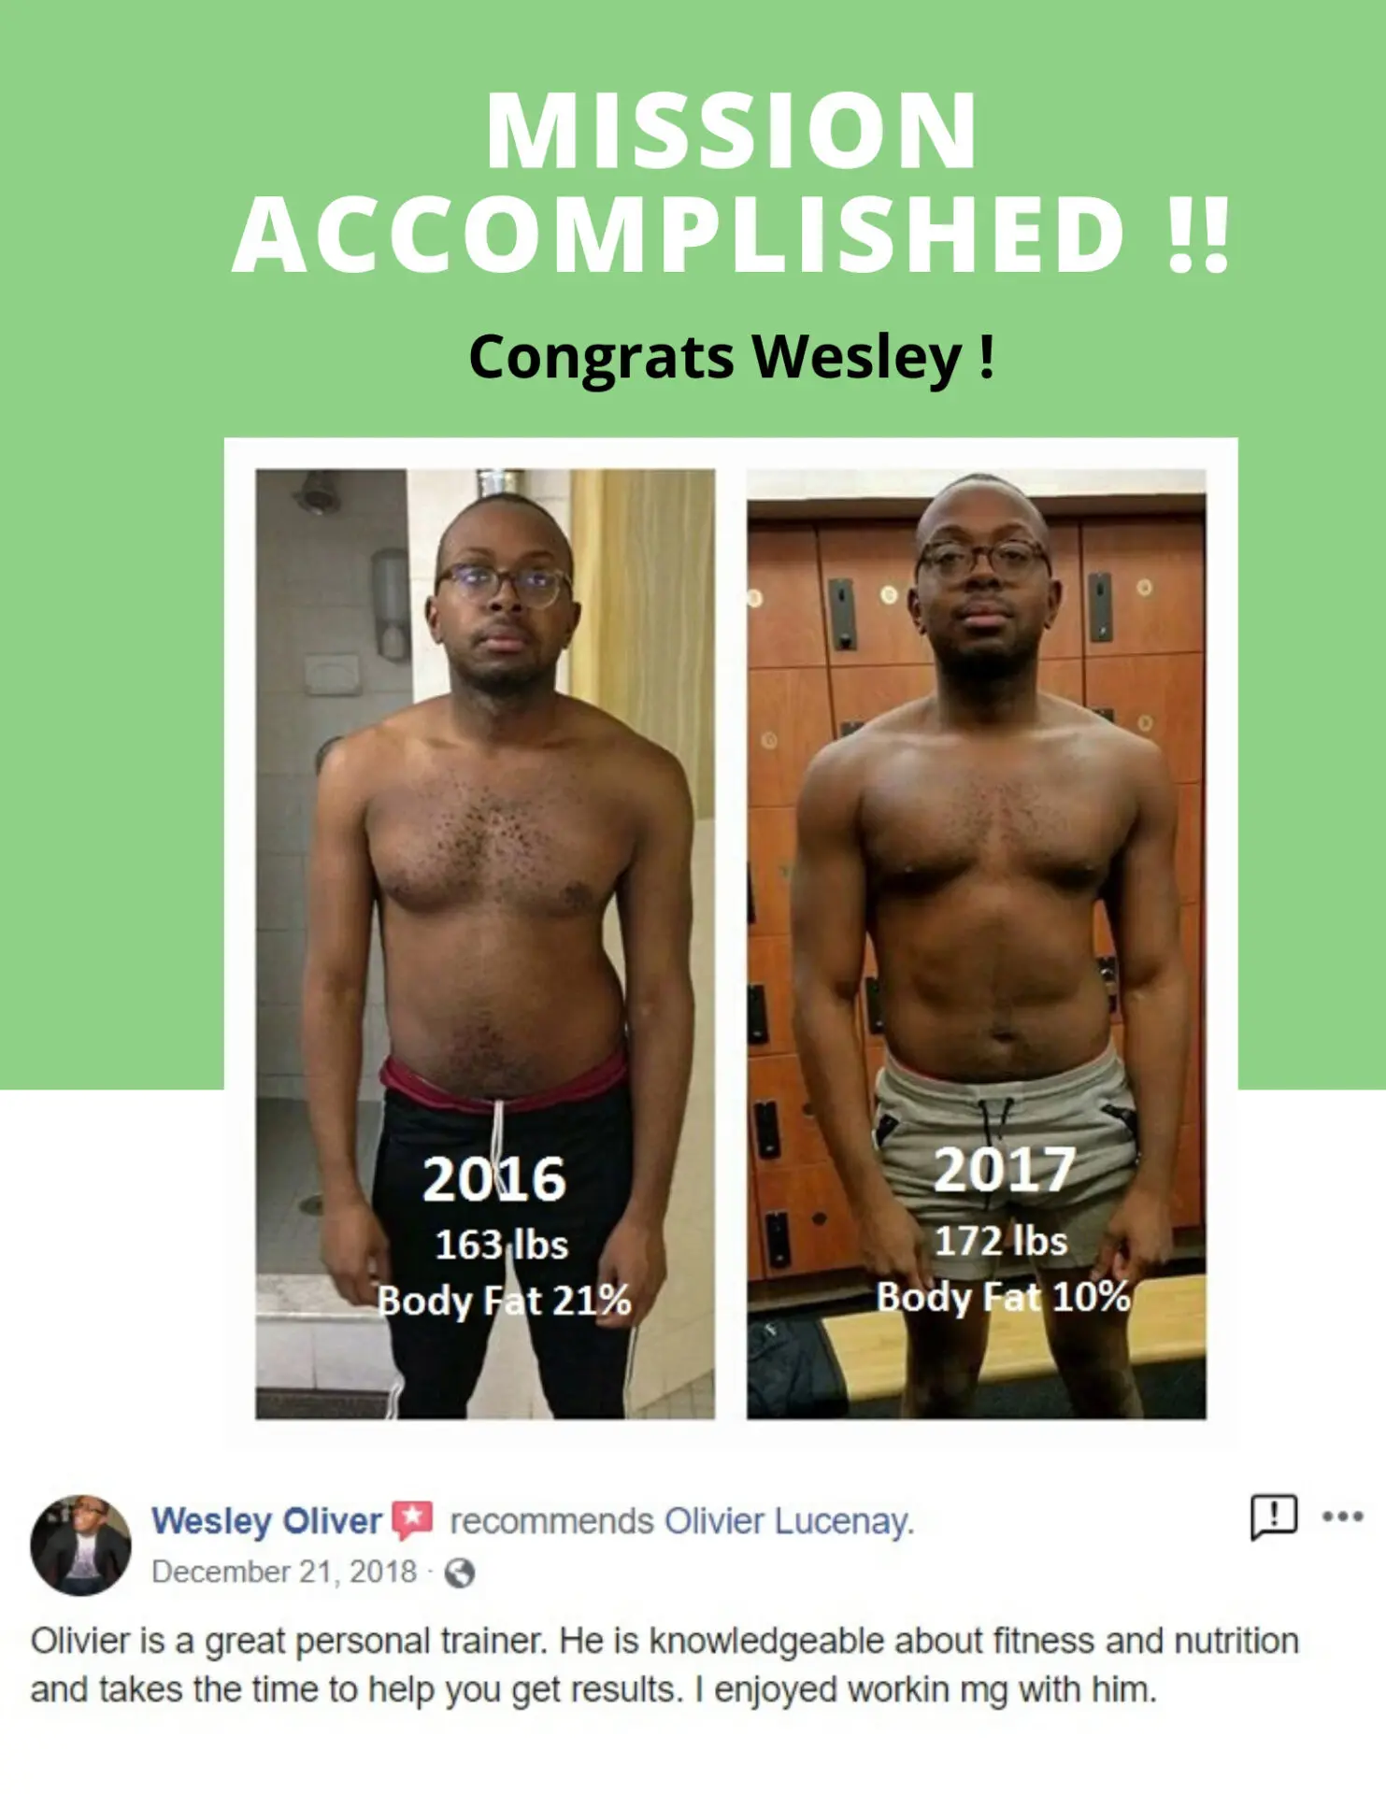Visit the Olivier Lucenay page link
Screen dimensions: 1386x1794
789,1521
